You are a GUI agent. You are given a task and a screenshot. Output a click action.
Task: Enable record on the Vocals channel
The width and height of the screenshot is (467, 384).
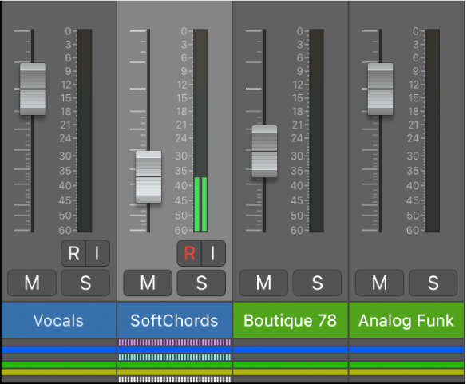point(73,253)
